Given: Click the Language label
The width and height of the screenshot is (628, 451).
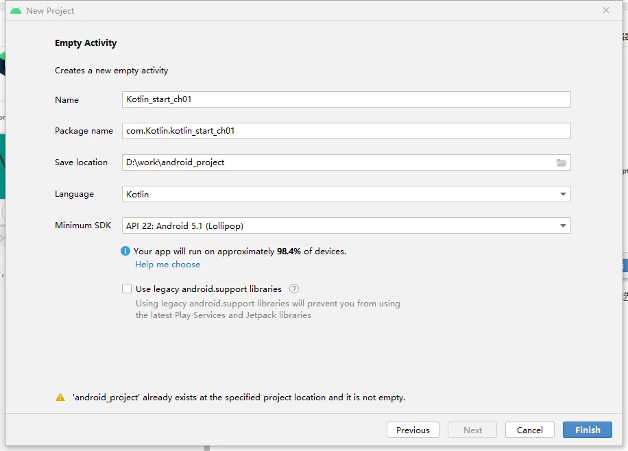Looking at the screenshot, I should (x=74, y=194).
